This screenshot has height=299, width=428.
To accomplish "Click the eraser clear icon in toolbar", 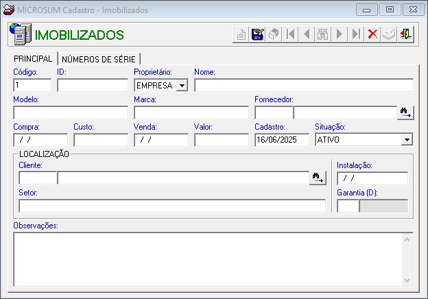I will [x=274, y=35].
